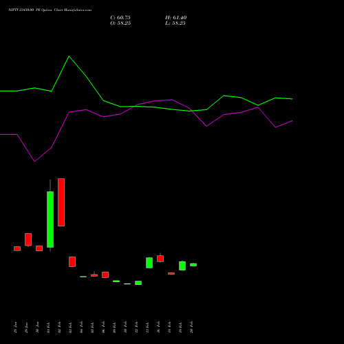Click the "19 Feb" date label
This screenshot has width=344, height=344.
pos(181,327)
